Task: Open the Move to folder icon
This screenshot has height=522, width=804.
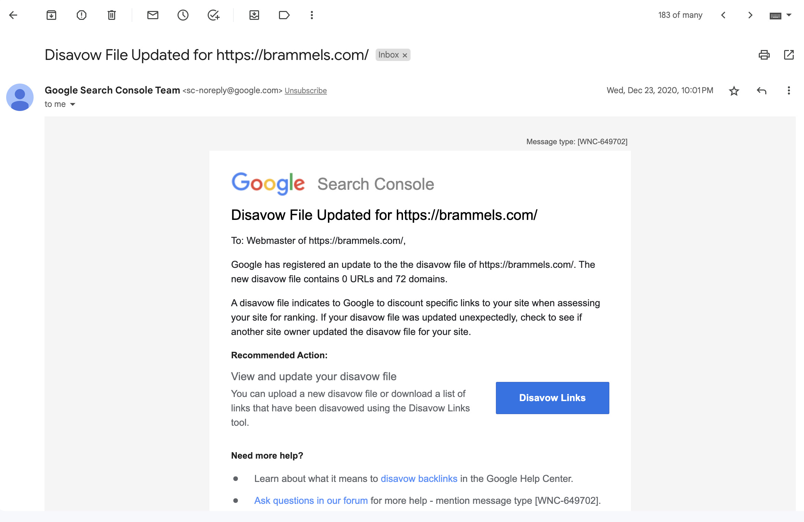Action: [x=254, y=15]
